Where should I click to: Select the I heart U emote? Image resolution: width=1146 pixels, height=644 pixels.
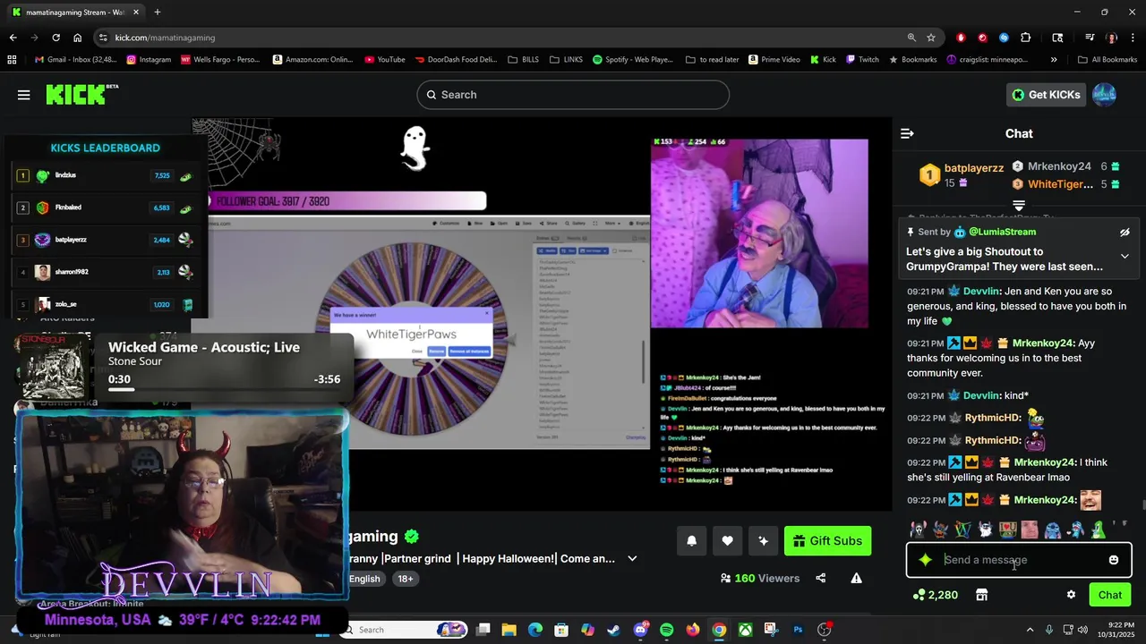[x=1008, y=530]
